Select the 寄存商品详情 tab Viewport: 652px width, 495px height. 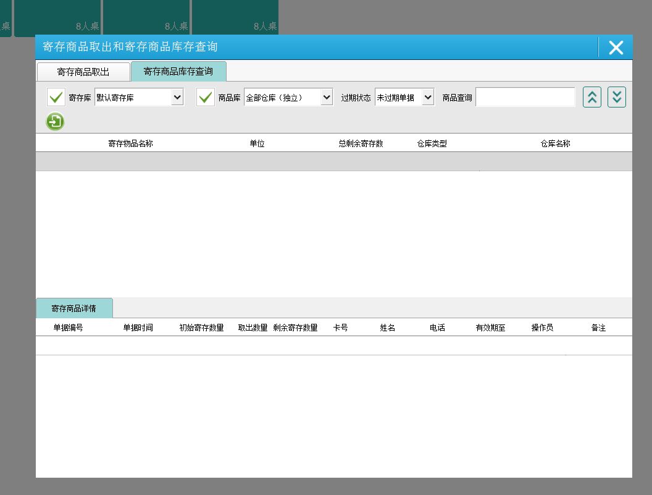coord(74,308)
